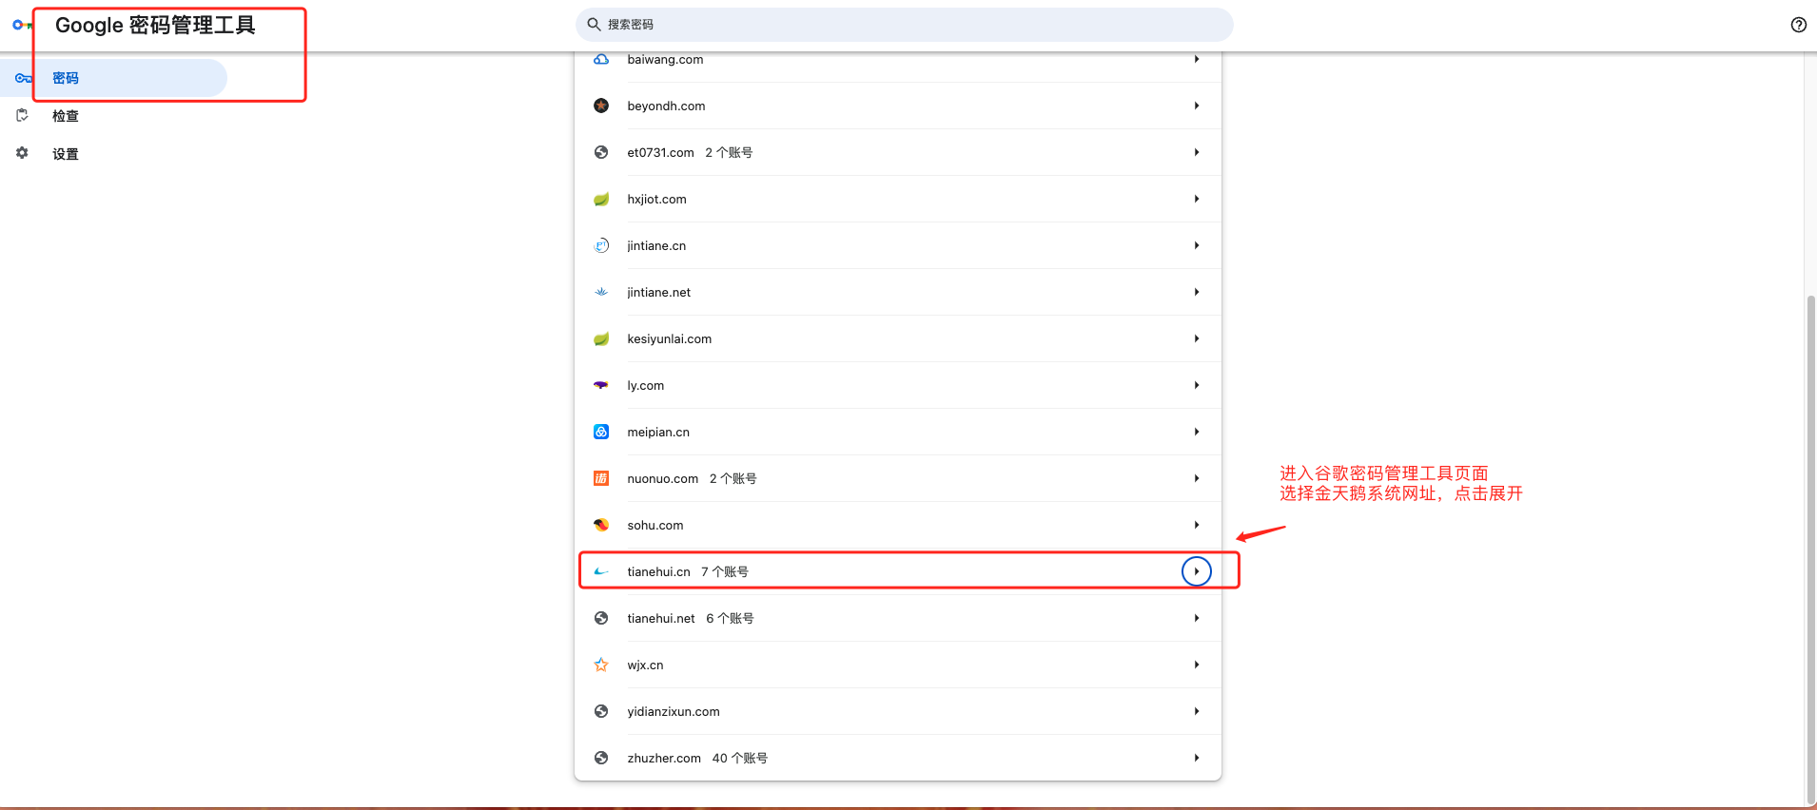
Task: Expand the meipian.cn row arrow
Action: (1197, 432)
